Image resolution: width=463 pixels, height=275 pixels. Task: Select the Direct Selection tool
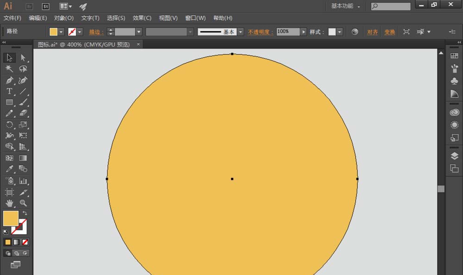click(23, 57)
